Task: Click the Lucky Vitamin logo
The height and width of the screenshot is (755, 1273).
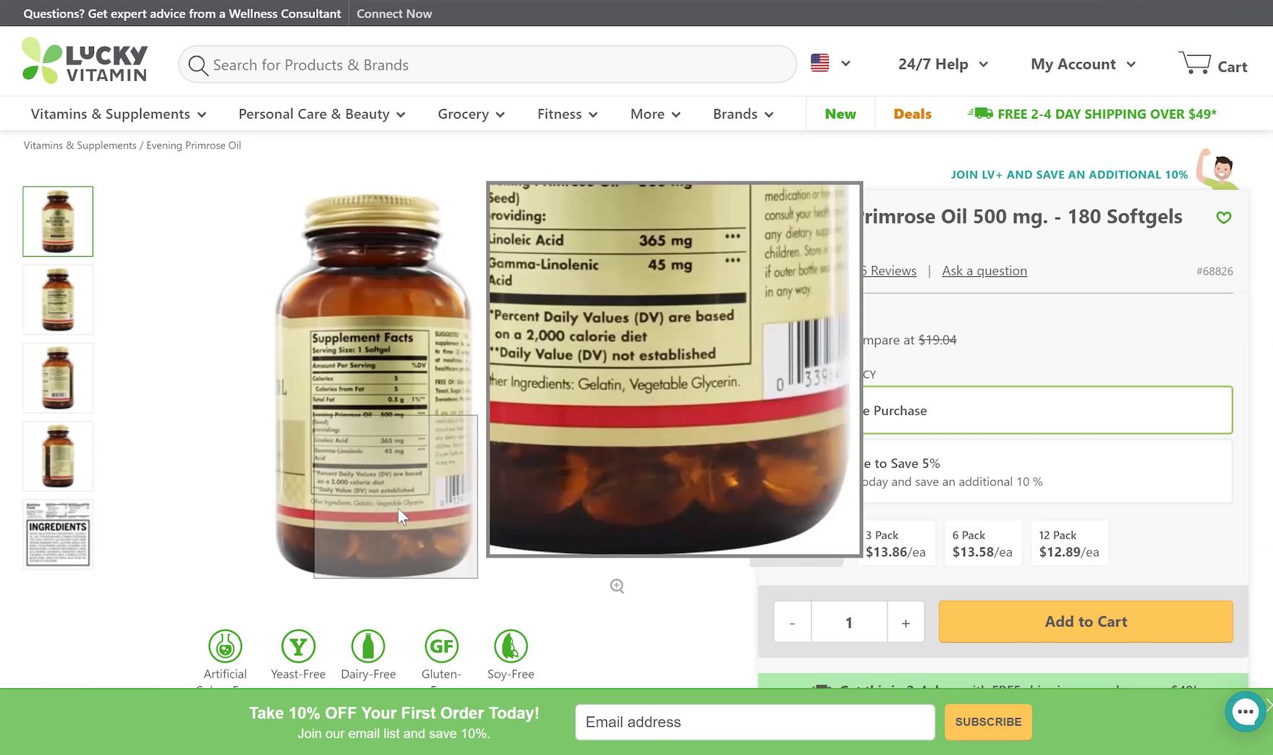Action: click(85, 61)
